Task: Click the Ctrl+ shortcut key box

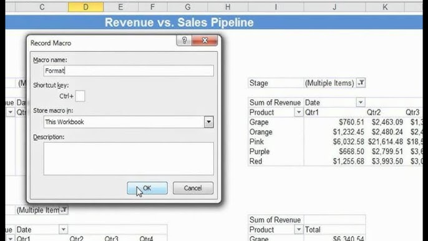Action: [x=80, y=96]
